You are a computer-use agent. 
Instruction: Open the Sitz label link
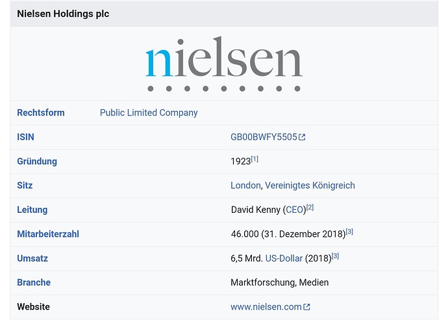[25, 186]
